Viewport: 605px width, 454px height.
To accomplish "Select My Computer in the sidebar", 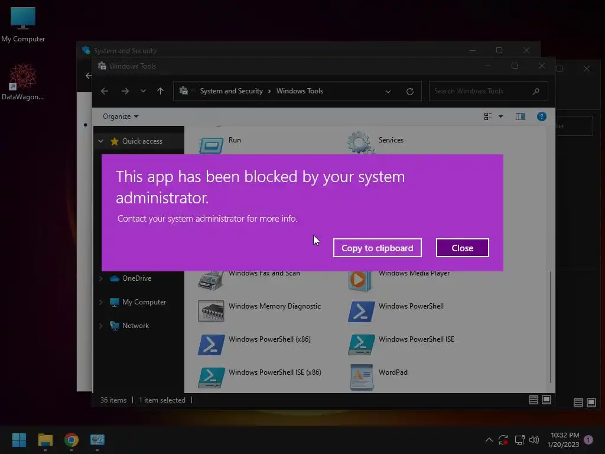I will tap(144, 302).
